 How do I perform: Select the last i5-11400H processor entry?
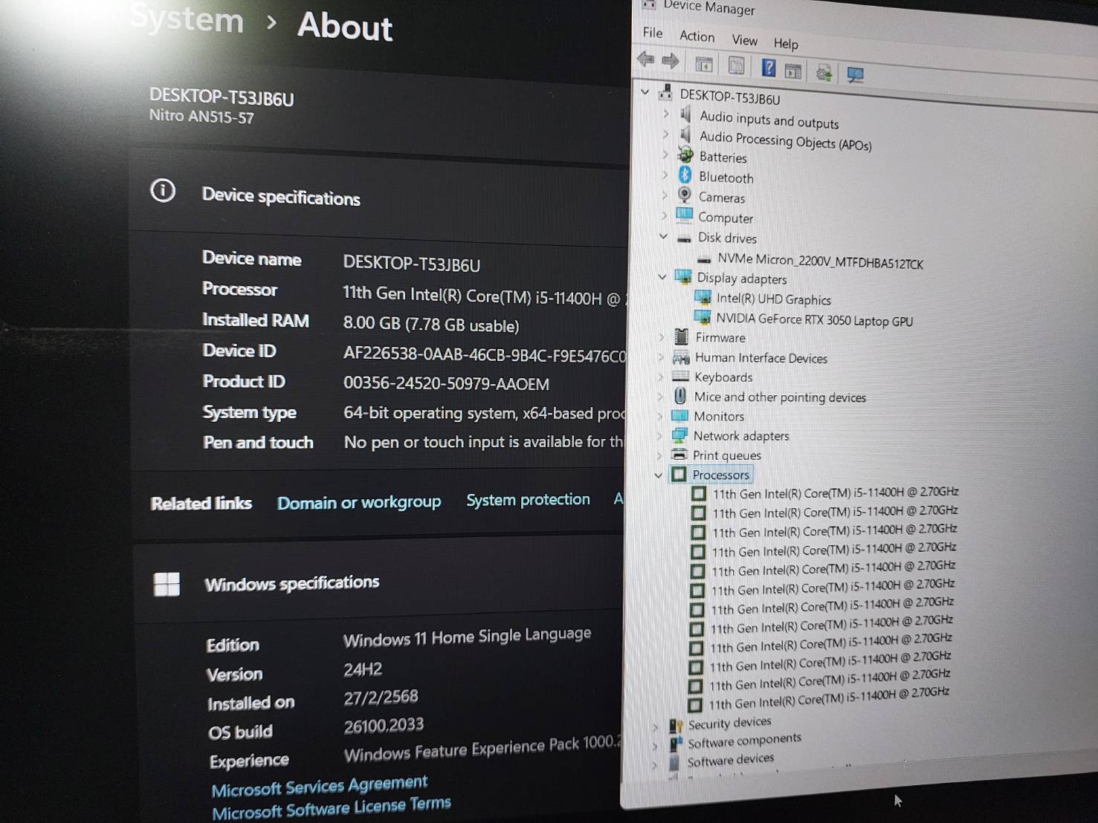[828, 698]
